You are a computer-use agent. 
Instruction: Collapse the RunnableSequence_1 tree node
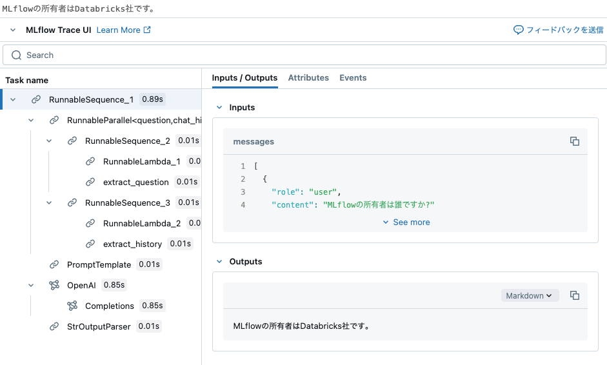click(13, 99)
